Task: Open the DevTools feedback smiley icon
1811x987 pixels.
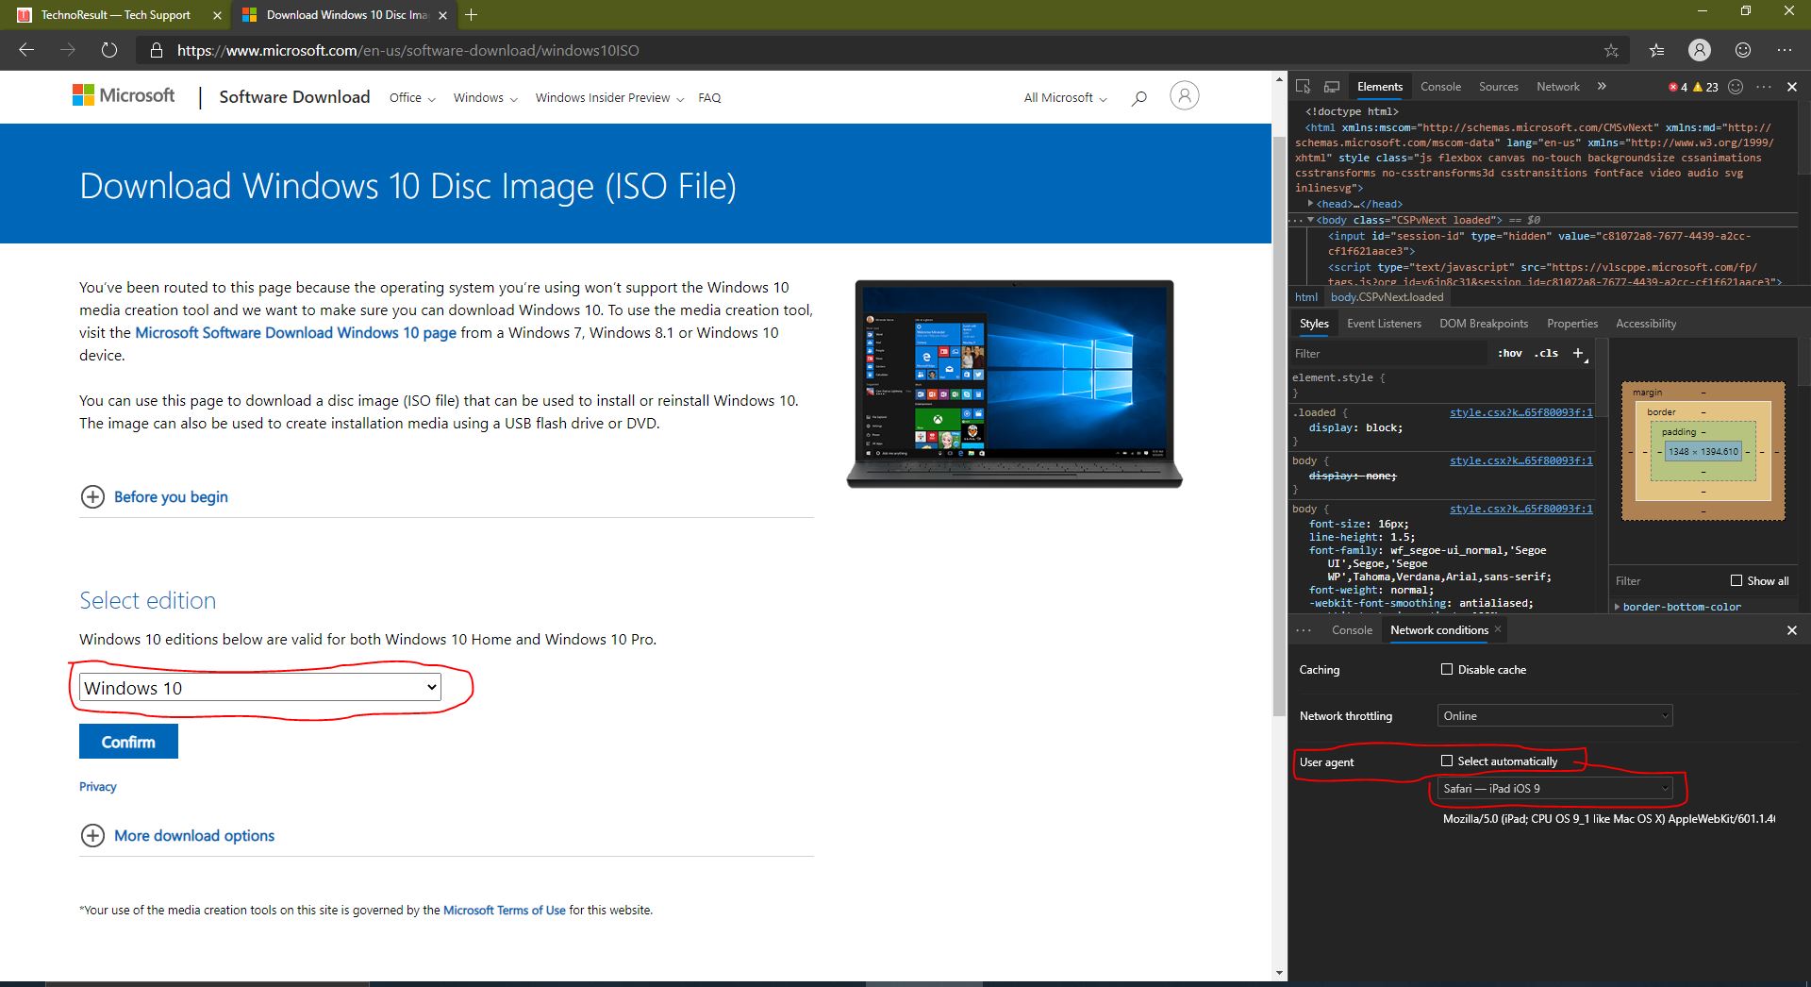Action: click(1736, 86)
